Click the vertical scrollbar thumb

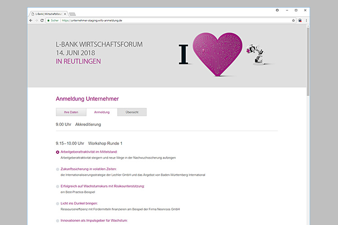coord(308,62)
